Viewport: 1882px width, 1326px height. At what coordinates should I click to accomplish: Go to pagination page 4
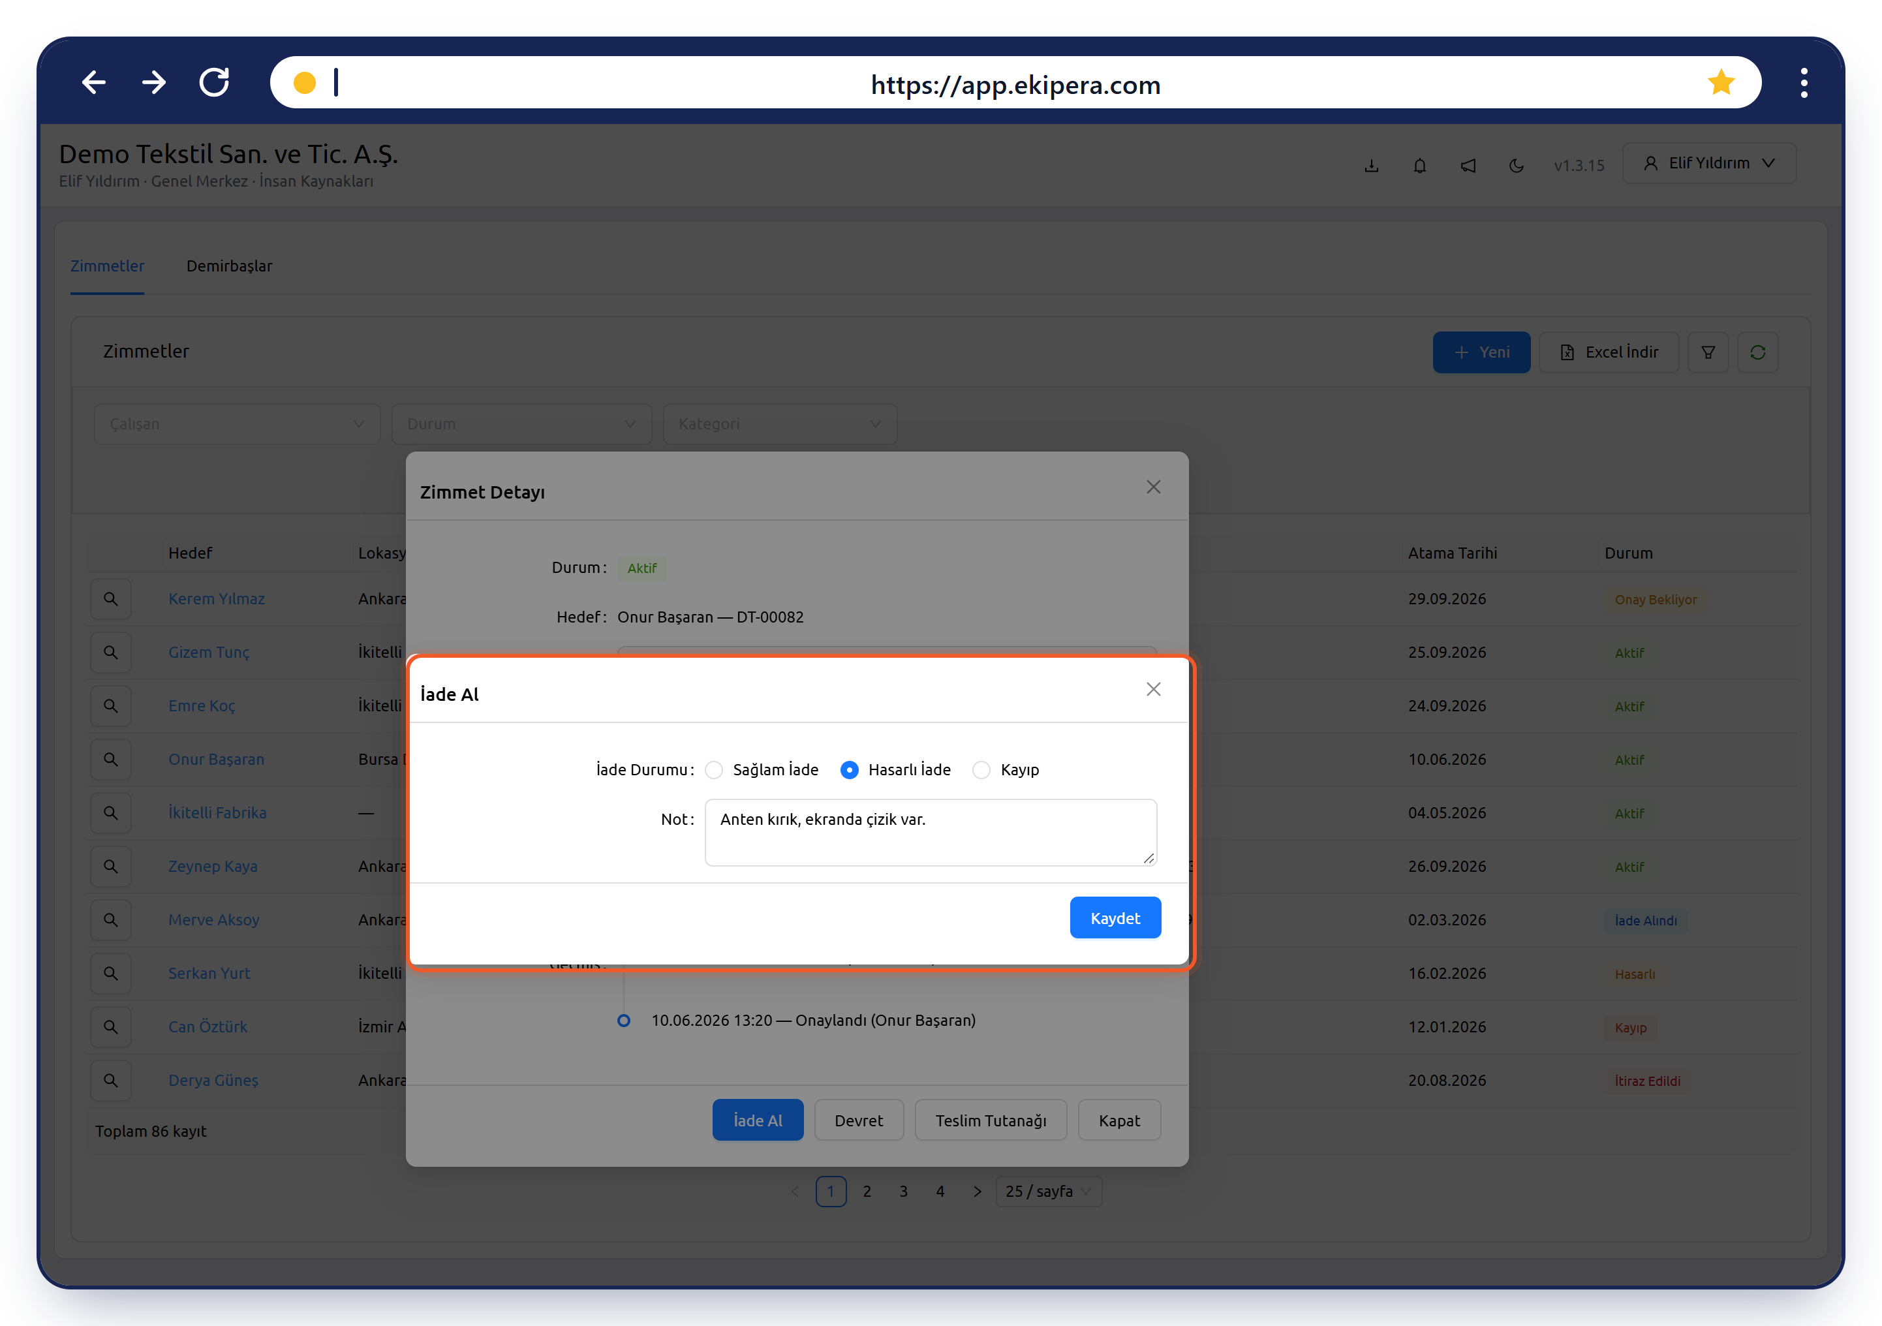point(940,1191)
